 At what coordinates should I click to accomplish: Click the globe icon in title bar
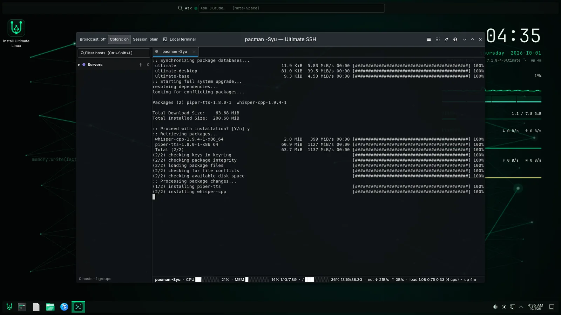click(x=455, y=40)
